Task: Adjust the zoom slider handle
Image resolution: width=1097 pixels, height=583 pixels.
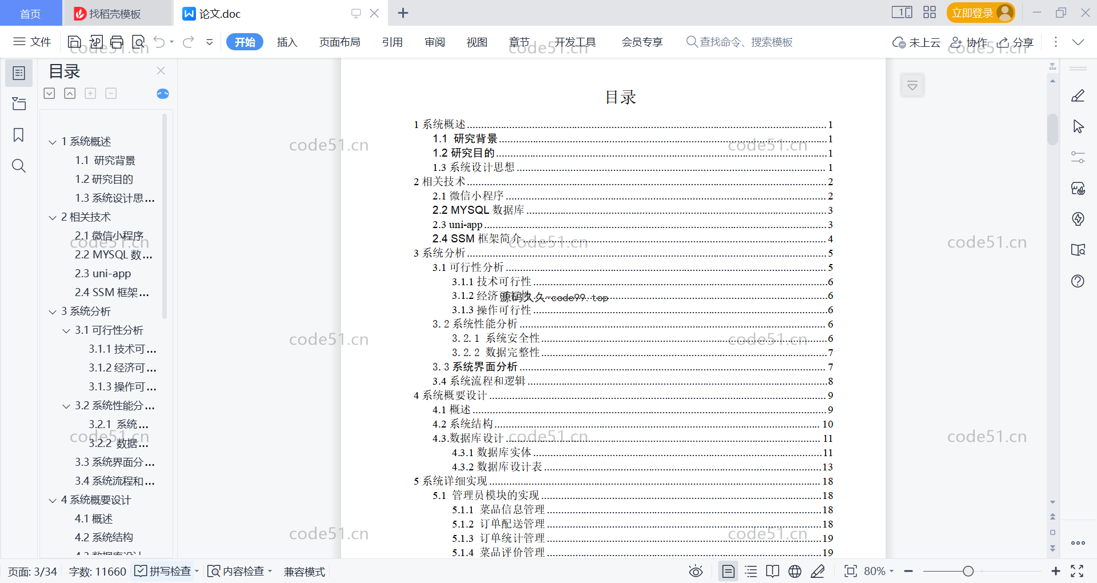Action: tap(968, 571)
